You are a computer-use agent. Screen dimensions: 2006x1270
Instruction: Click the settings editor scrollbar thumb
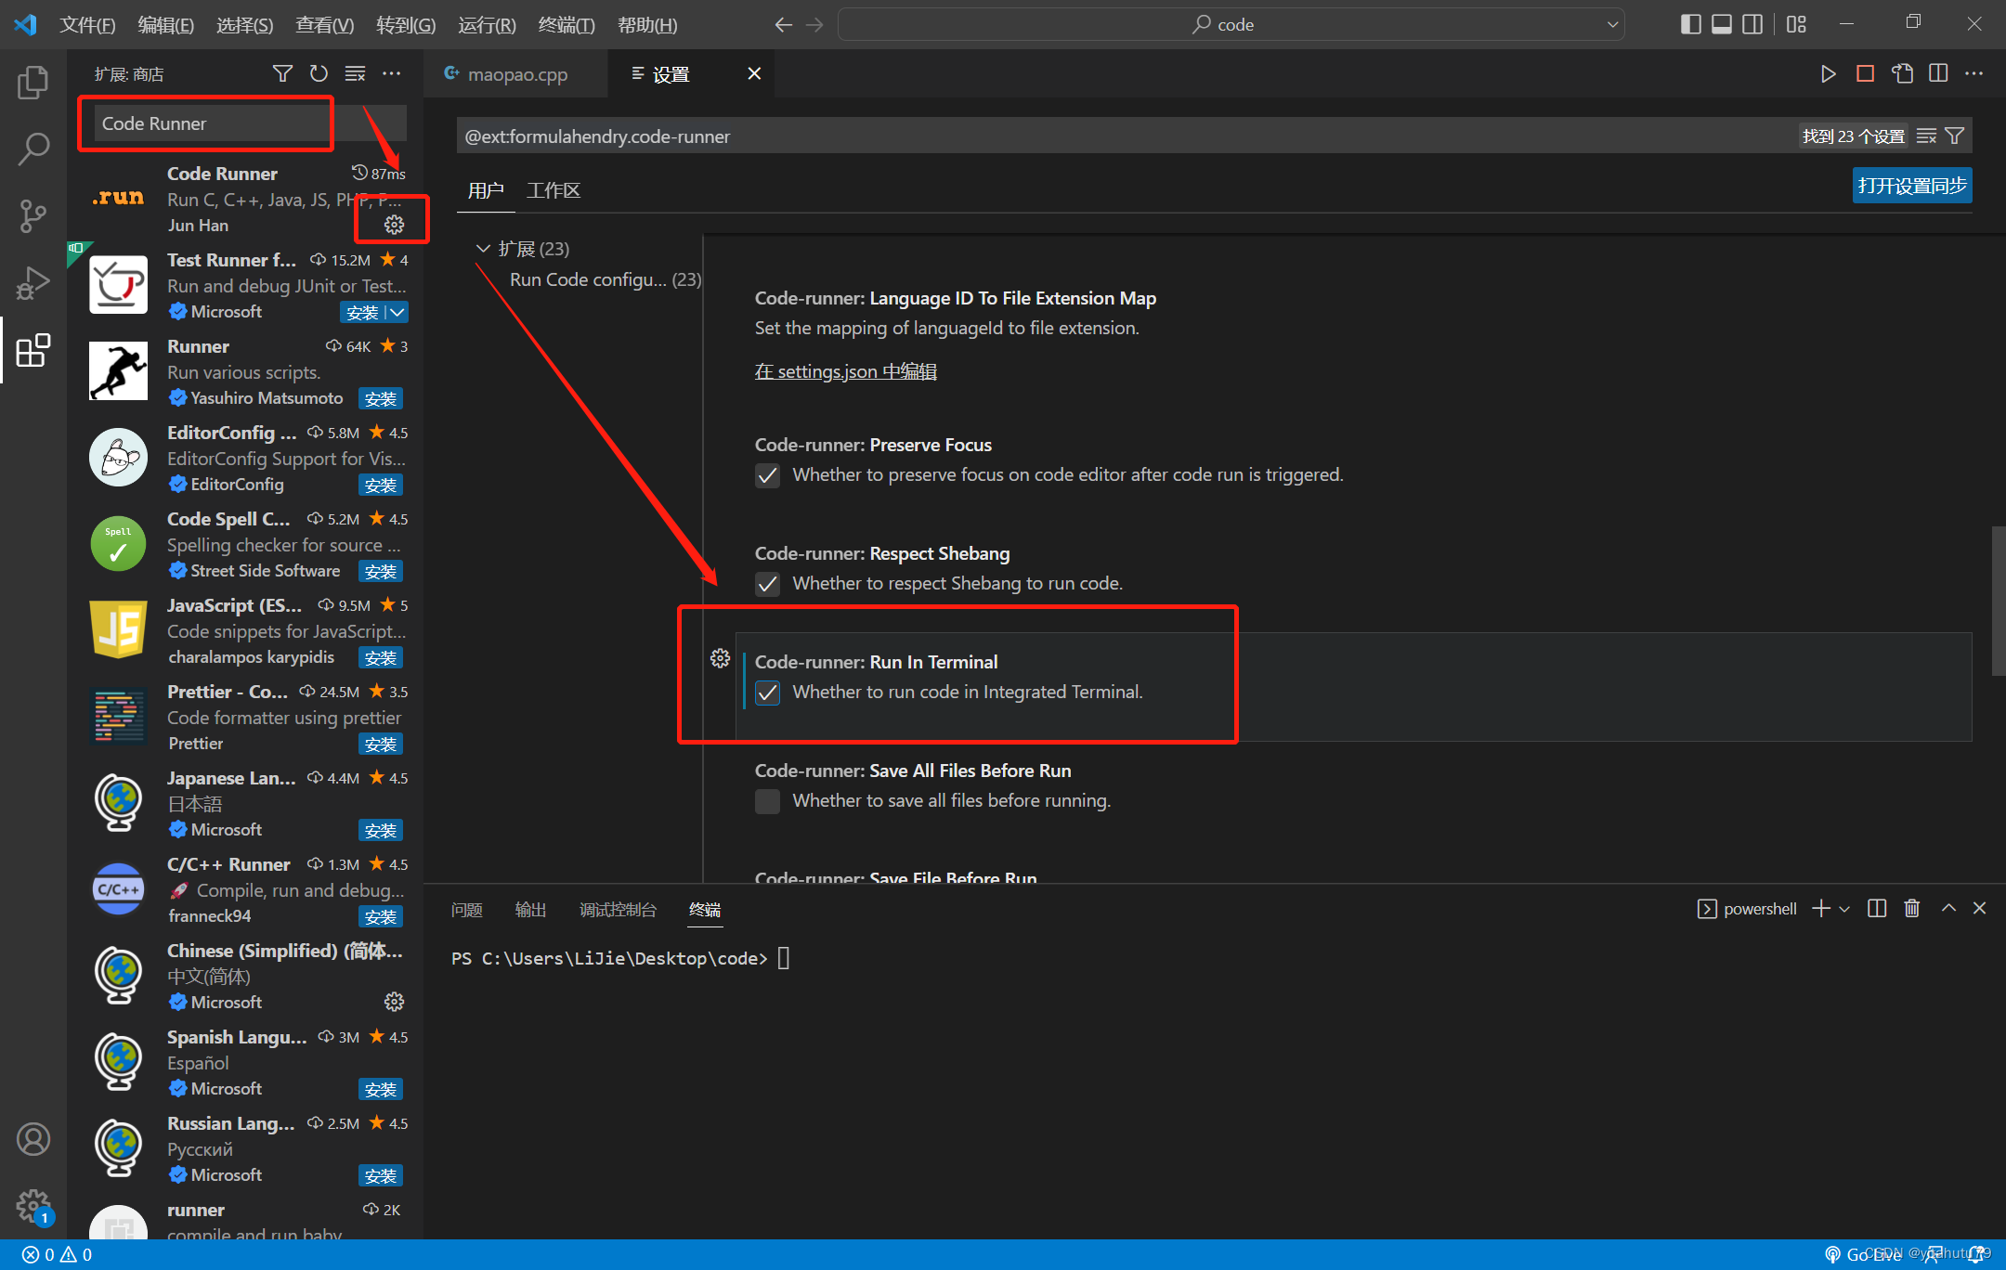tap(1998, 602)
